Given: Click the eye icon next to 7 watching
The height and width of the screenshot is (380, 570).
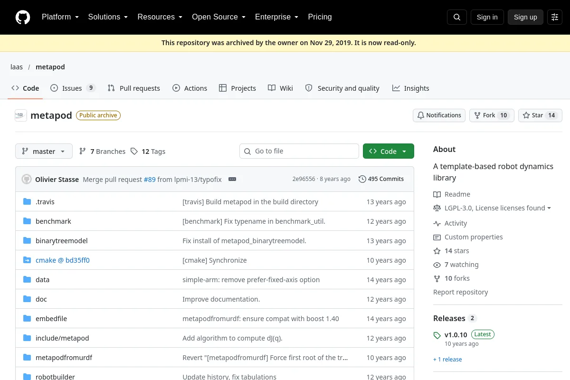Looking at the screenshot, I should 437,265.
